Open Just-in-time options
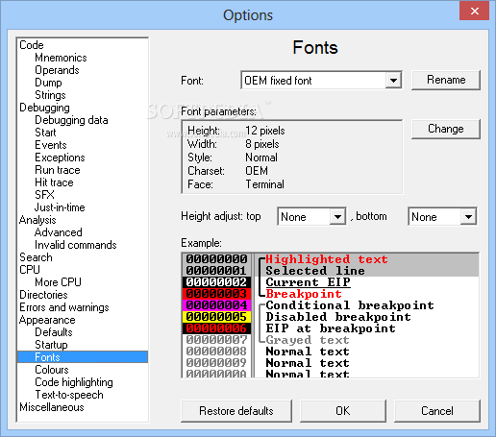The width and height of the screenshot is (496, 437). pyautogui.click(x=60, y=207)
